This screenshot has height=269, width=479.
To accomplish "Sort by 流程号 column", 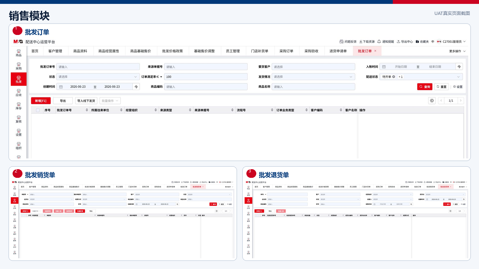I will [x=272, y=110].
